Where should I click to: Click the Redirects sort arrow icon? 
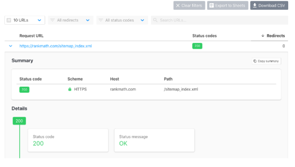click(x=263, y=35)
